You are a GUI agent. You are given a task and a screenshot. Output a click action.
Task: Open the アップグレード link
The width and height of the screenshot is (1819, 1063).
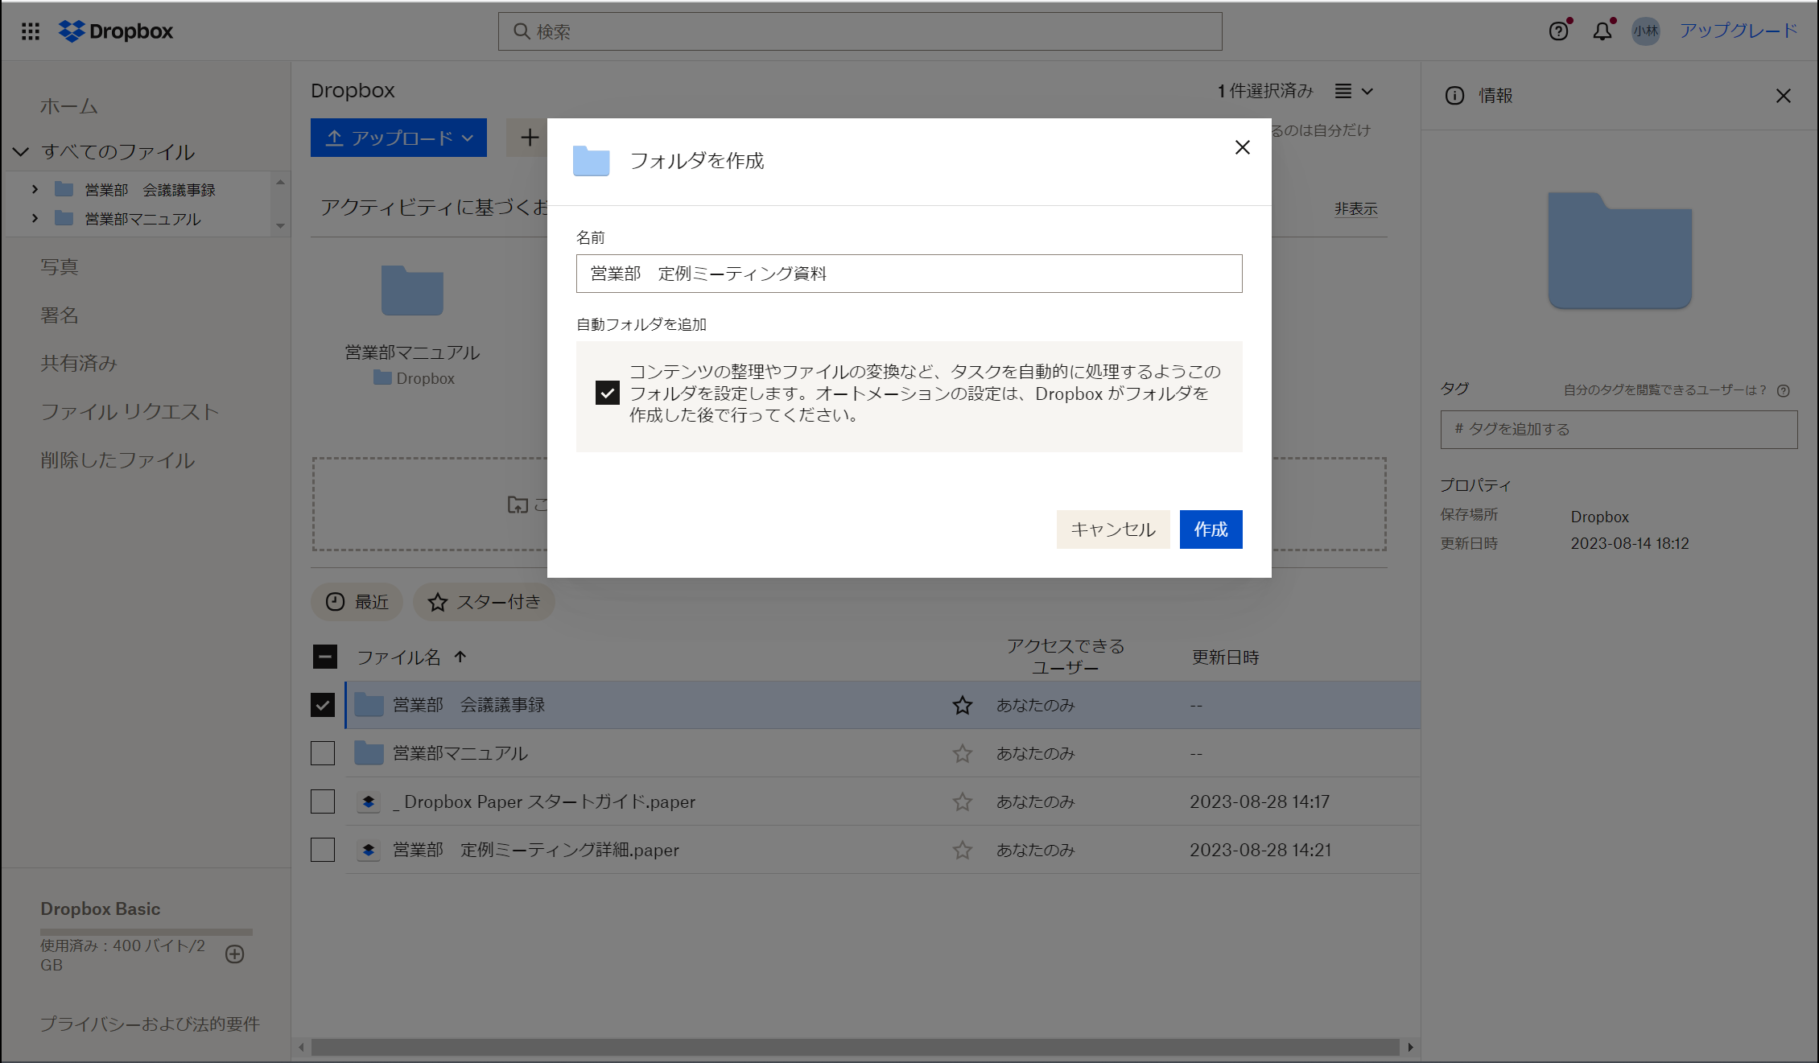(x=1739, y=31)
